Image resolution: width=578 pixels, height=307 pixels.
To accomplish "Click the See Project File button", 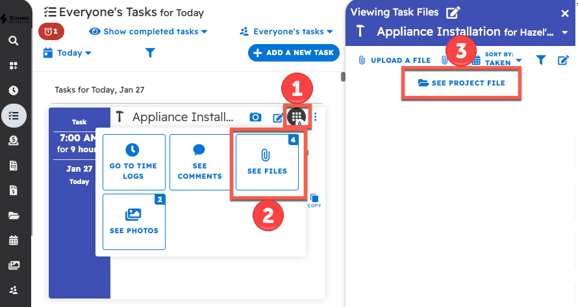I will [x=461, y=83].
